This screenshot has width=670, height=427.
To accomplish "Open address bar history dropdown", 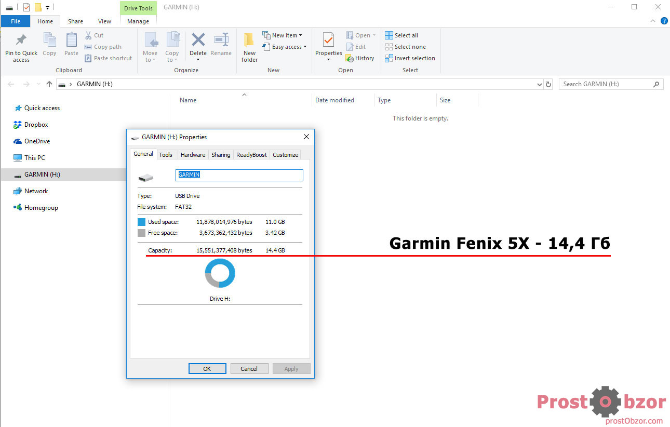I will point(539,84).
